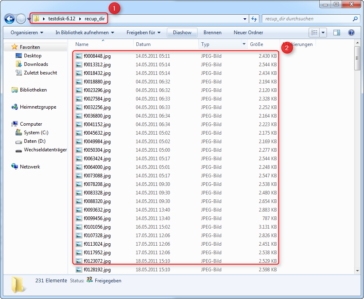
Task: Click the Refresh icon beside address bar
Action: tap(254, 19)
